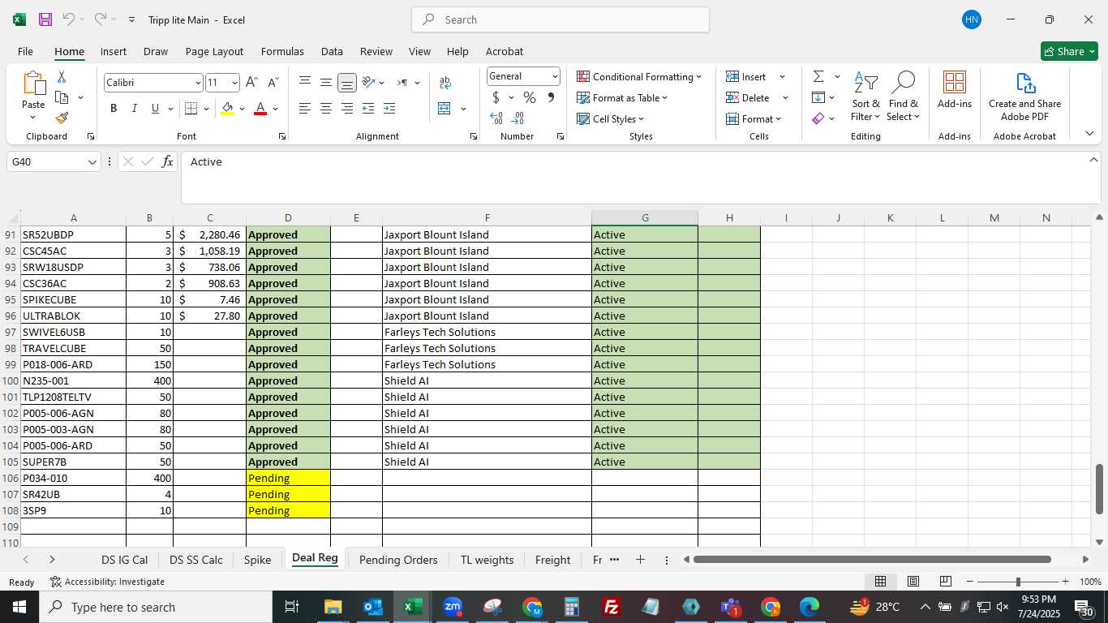1108x623 pixels.
Task: Click the AutoSum sigma icon
Action: tap(818, 76)
